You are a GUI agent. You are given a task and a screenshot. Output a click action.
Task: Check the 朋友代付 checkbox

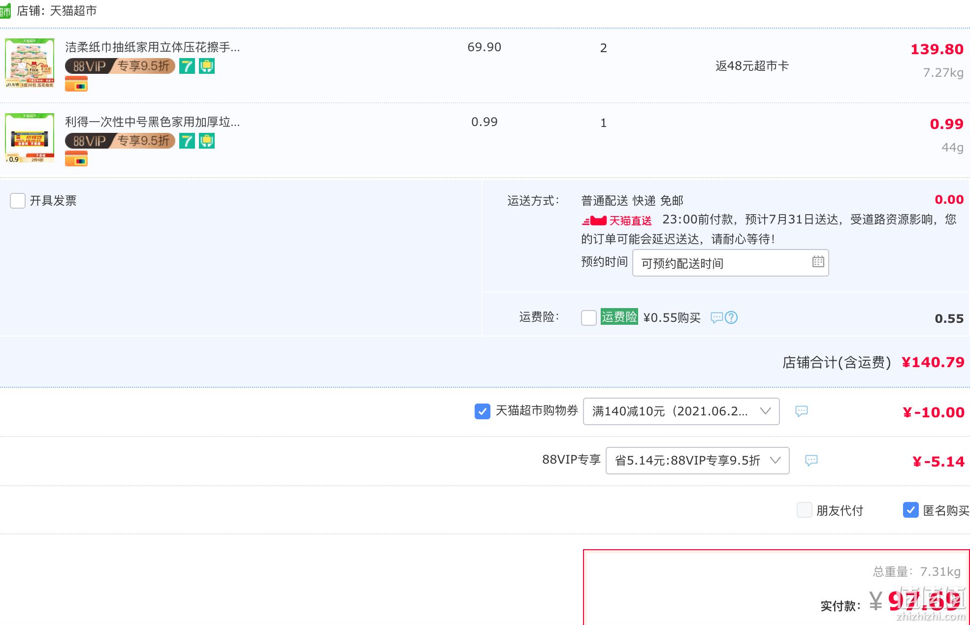pyautogui.click(x=805, y=510)
